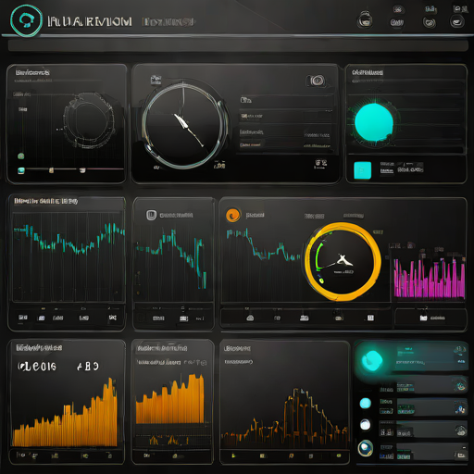Adjust the vertical slider's green knob
Screen dimensions: 474x474
point(21,156)
